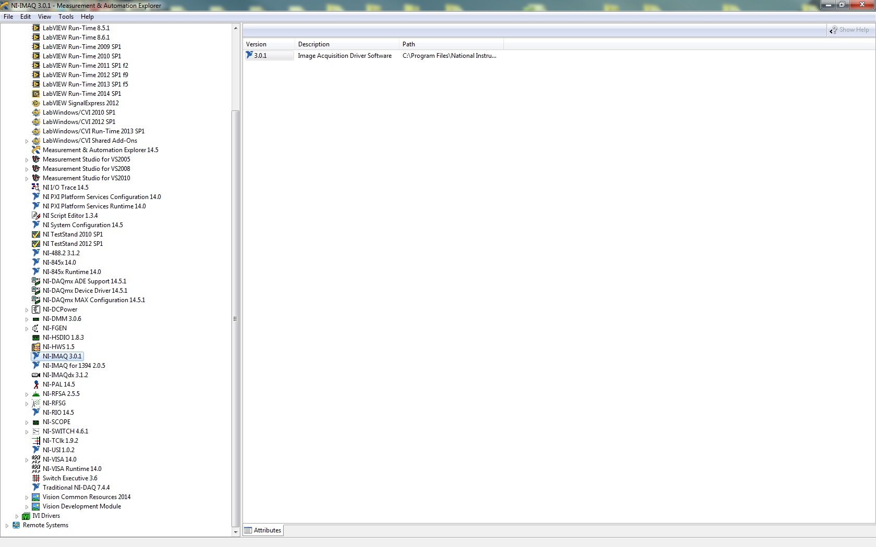
Task: Click the Measurement & Automation Explorer 14.5 icon
Action: pos(36,150)
